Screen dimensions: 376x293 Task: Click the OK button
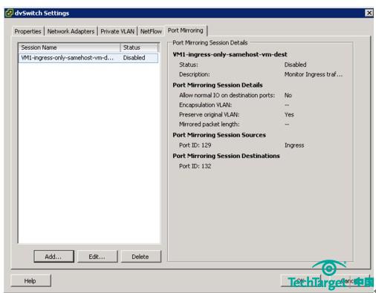(x=300, y=281)
